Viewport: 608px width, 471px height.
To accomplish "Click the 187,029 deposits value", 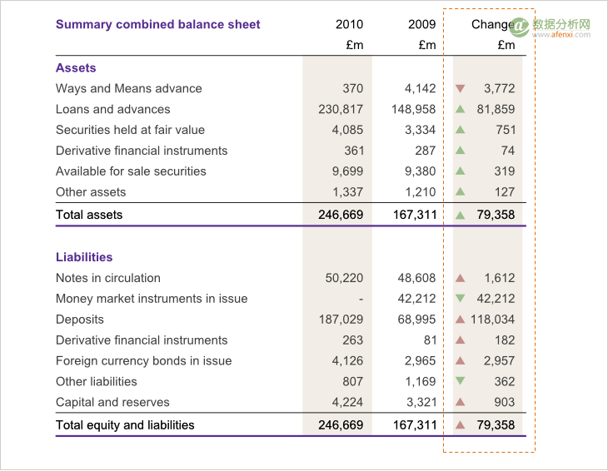I will click(x=341, y=320).
